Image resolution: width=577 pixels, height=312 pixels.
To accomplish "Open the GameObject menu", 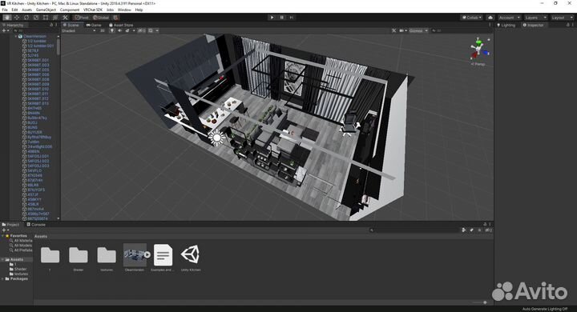I will click(46, 10).
